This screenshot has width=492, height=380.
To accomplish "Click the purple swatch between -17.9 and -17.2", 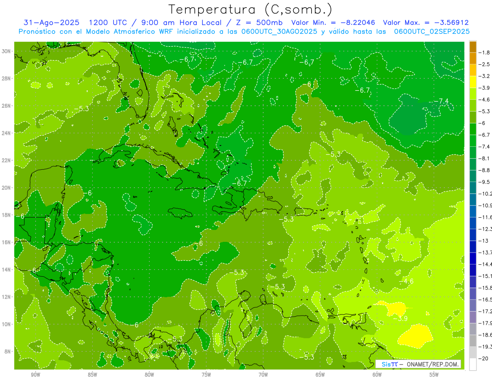I will (473, 317).
